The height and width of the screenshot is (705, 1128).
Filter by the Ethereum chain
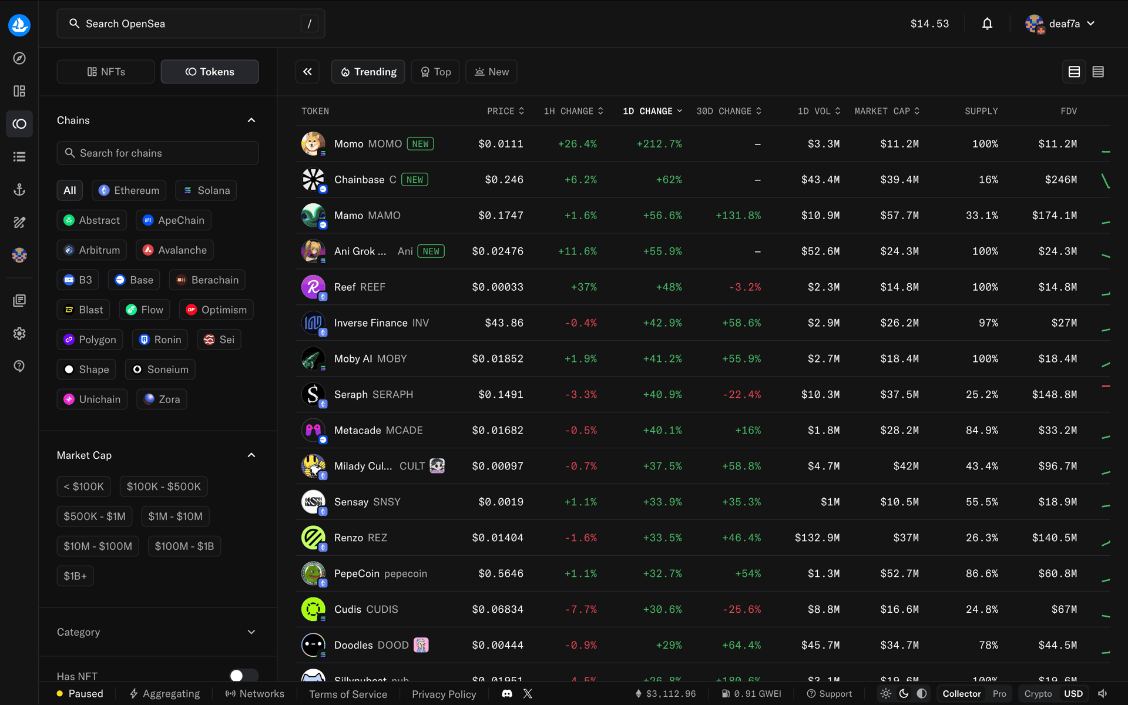click(129, 190)
